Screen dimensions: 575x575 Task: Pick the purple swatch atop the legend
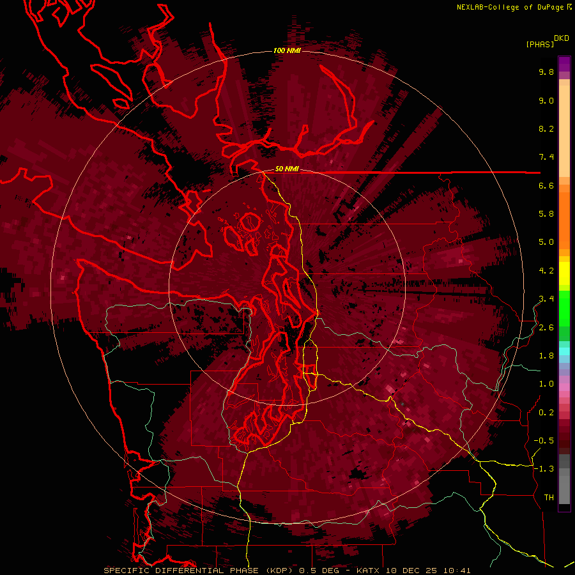point(564,64)
